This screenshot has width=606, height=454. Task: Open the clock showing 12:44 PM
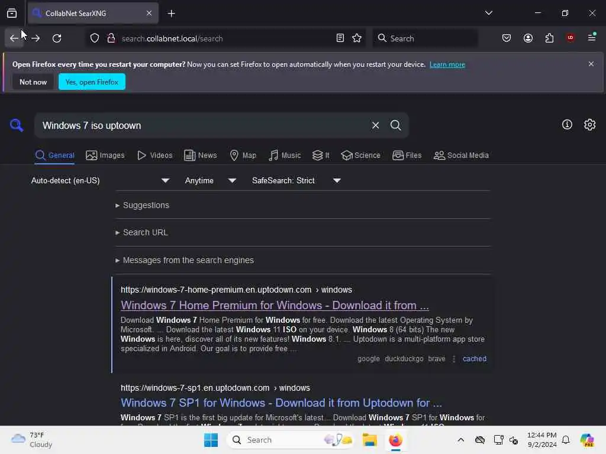(x=542, y=440)
